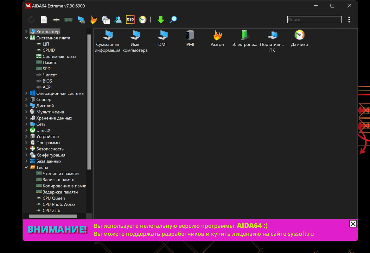The width and height of the screenshot is (370, 253).
Task: Select ACPI in the tree
Action: pos(44,87)
